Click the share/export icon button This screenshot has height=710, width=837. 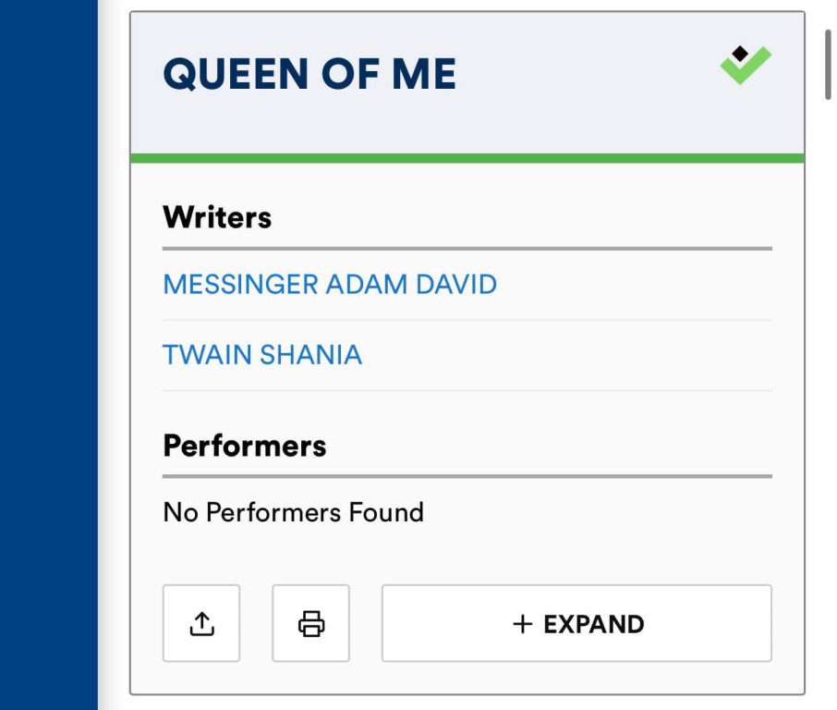(x=201, y=624)
